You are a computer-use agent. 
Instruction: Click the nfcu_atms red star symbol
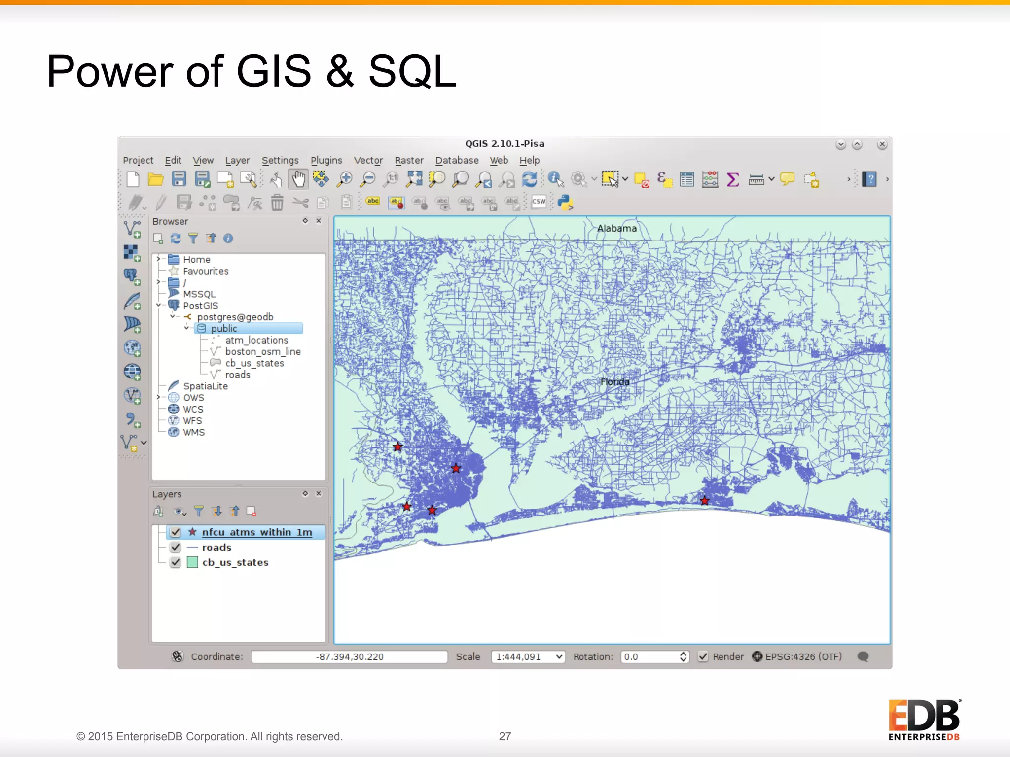(192, 532)
